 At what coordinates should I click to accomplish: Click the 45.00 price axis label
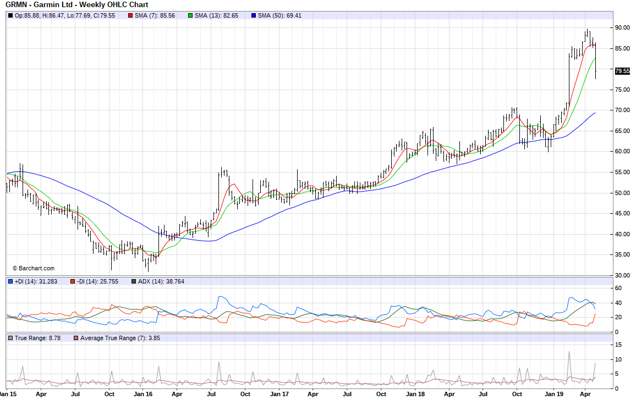(623, 213)
